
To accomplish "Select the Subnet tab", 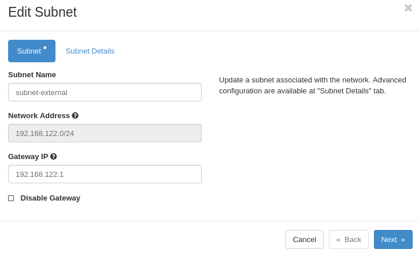I will click(x=32, y=51).
